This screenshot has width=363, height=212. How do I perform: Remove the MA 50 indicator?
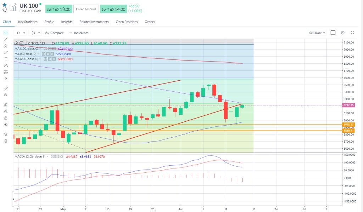52,54
